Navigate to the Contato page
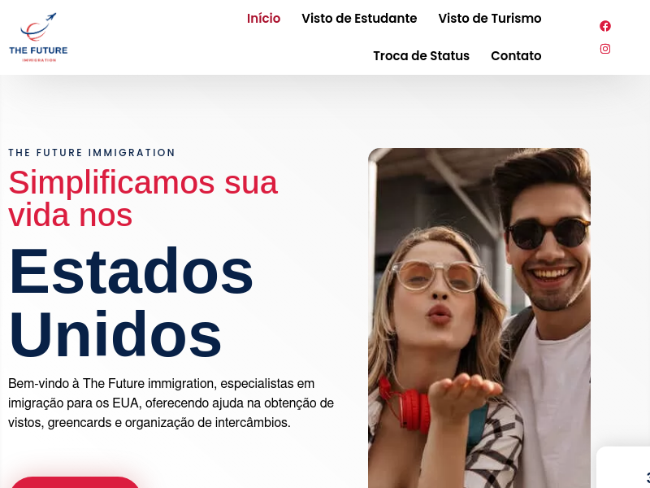Image resolution: width=650 pixels, height=488 pixels. 516,56
